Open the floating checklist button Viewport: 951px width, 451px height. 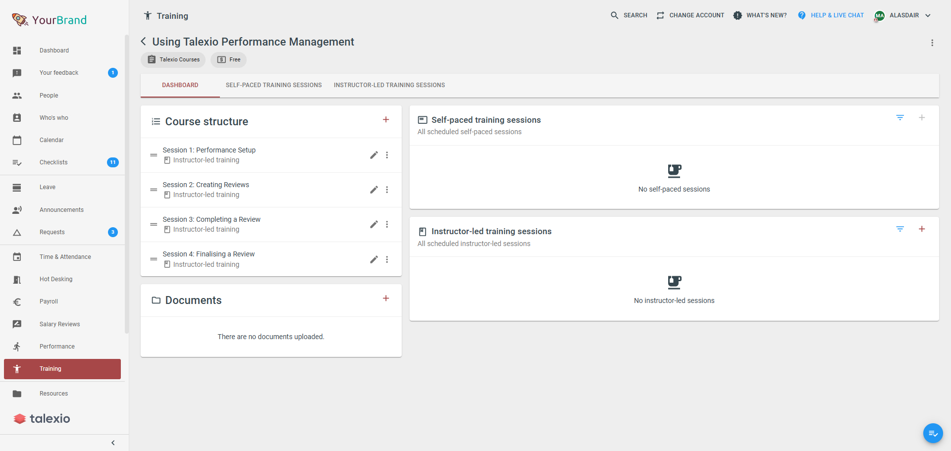(x=933, y=433)
